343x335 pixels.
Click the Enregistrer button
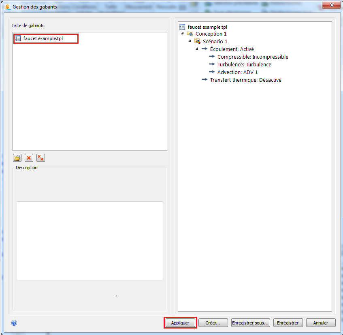pyautogui.click(x=288, y=323)
